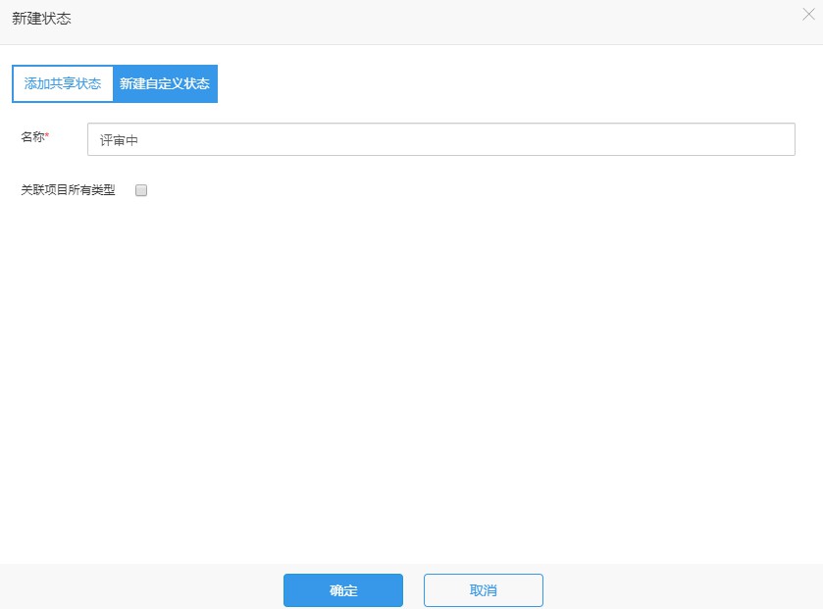This screenshot has width=823, height=609.
Task: Click the 名称 input field with 评审中
Action: point(440,139)
